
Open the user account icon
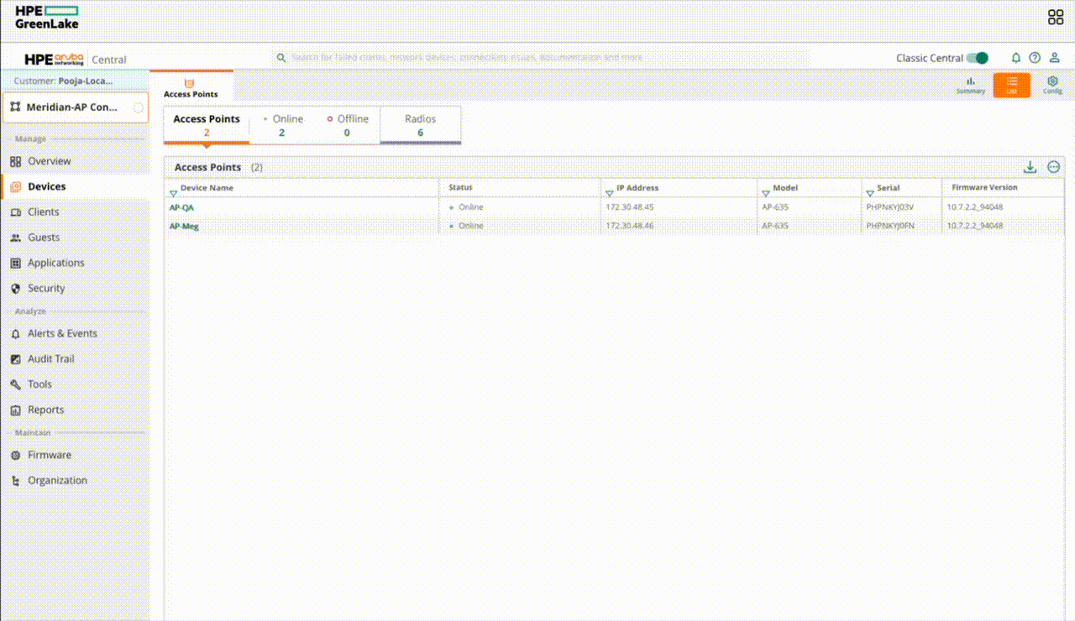[x=1055, y=58]
